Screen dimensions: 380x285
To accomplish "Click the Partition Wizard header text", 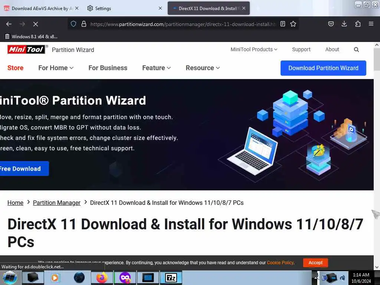I will (x=73, y=50).
